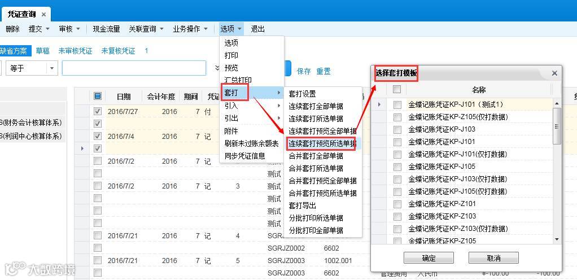
Task: Tick checkbox for 金蝶记账凭证KP-Z105(仅打数据)
Action: (x=397, y=117)
